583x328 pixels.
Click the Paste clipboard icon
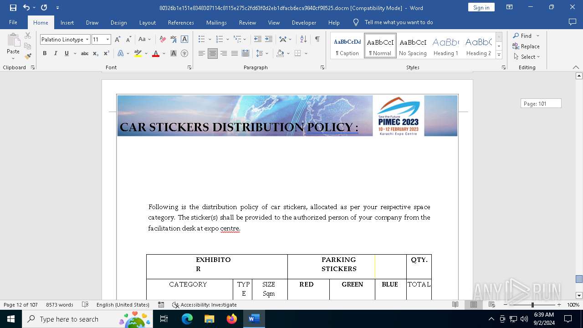(13, 41)
